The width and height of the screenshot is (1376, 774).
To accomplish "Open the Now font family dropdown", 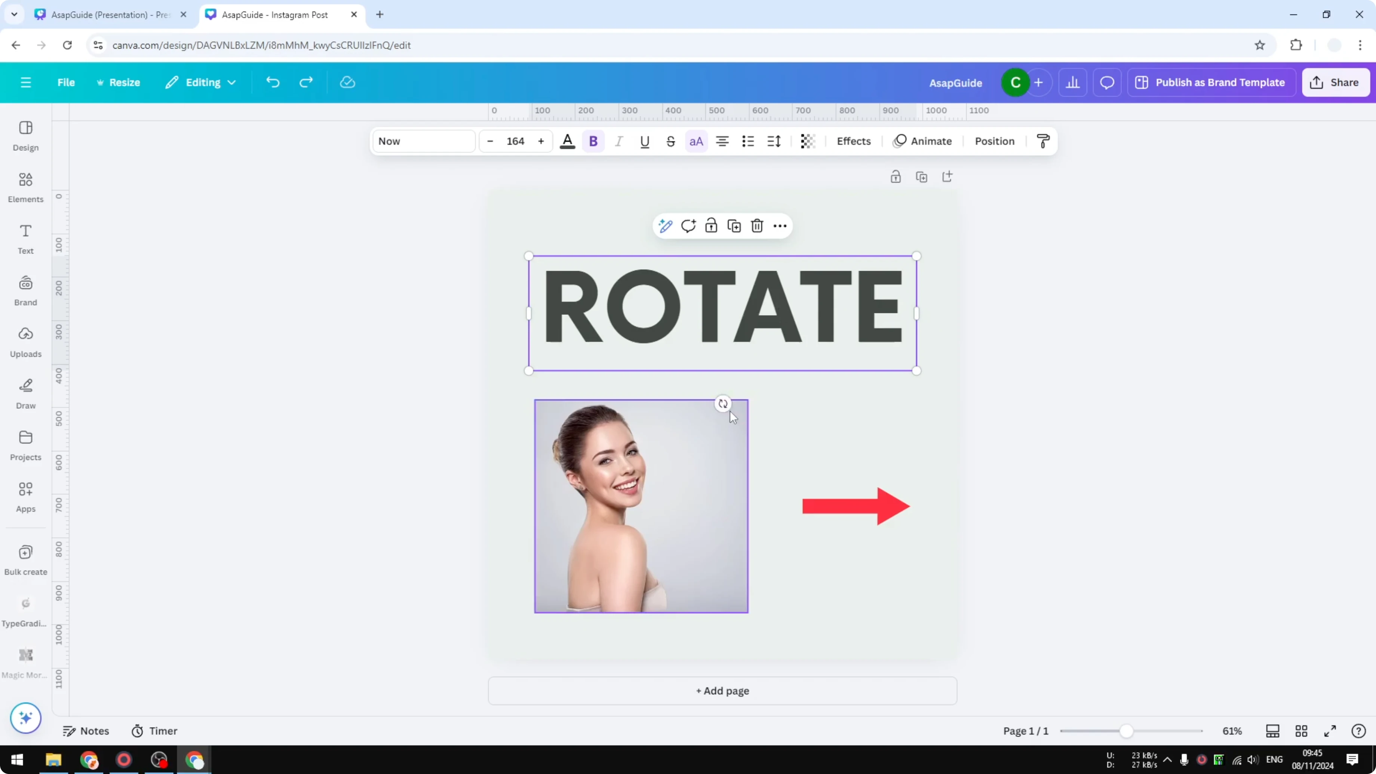I will (424, 141).
